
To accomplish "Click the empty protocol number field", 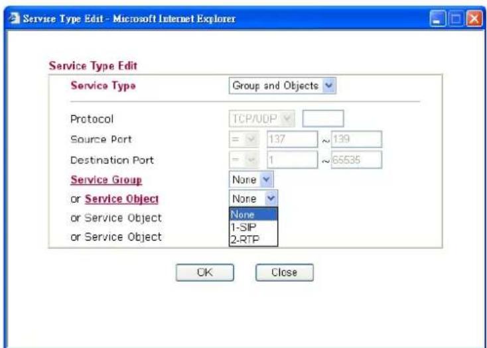I will coord(323,119).
